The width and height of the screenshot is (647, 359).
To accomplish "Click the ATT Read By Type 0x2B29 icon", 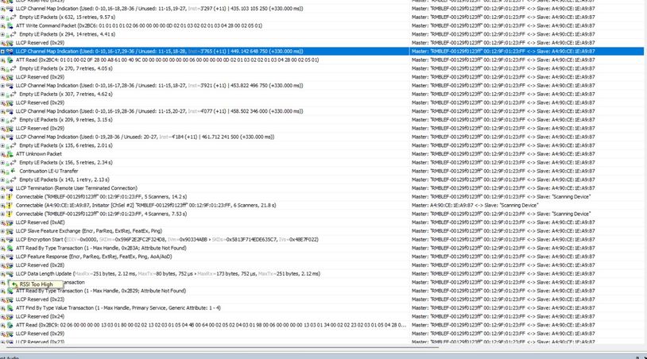I will coord(10,291).
